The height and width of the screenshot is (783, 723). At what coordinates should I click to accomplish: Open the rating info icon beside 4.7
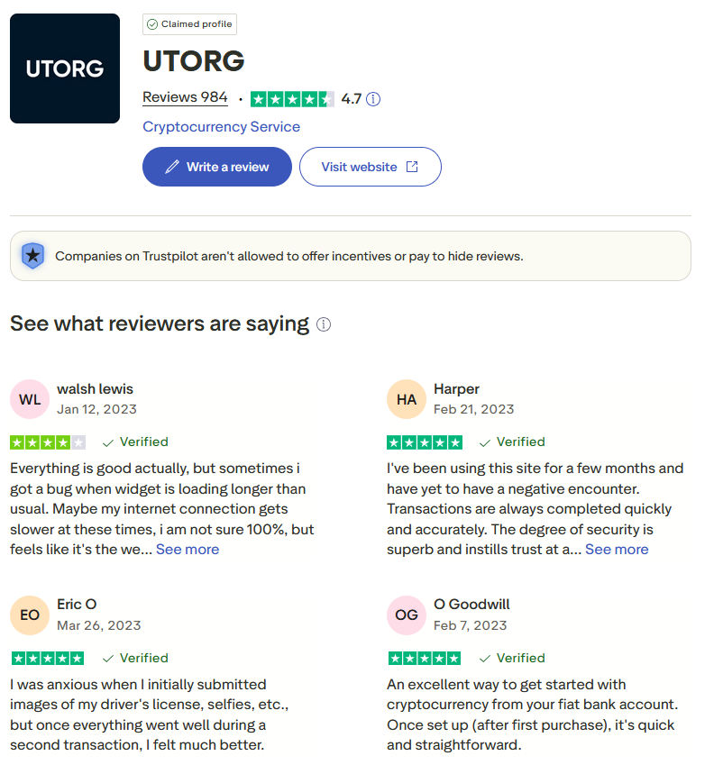point(373,99)
